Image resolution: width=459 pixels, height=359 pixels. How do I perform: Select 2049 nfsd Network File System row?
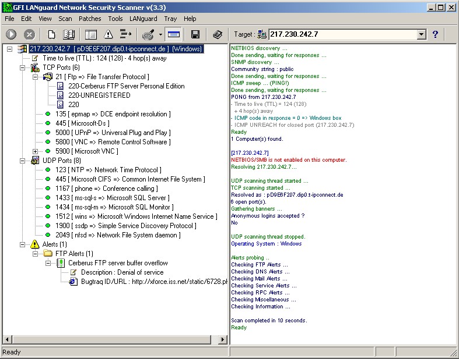tap(118, 235)
